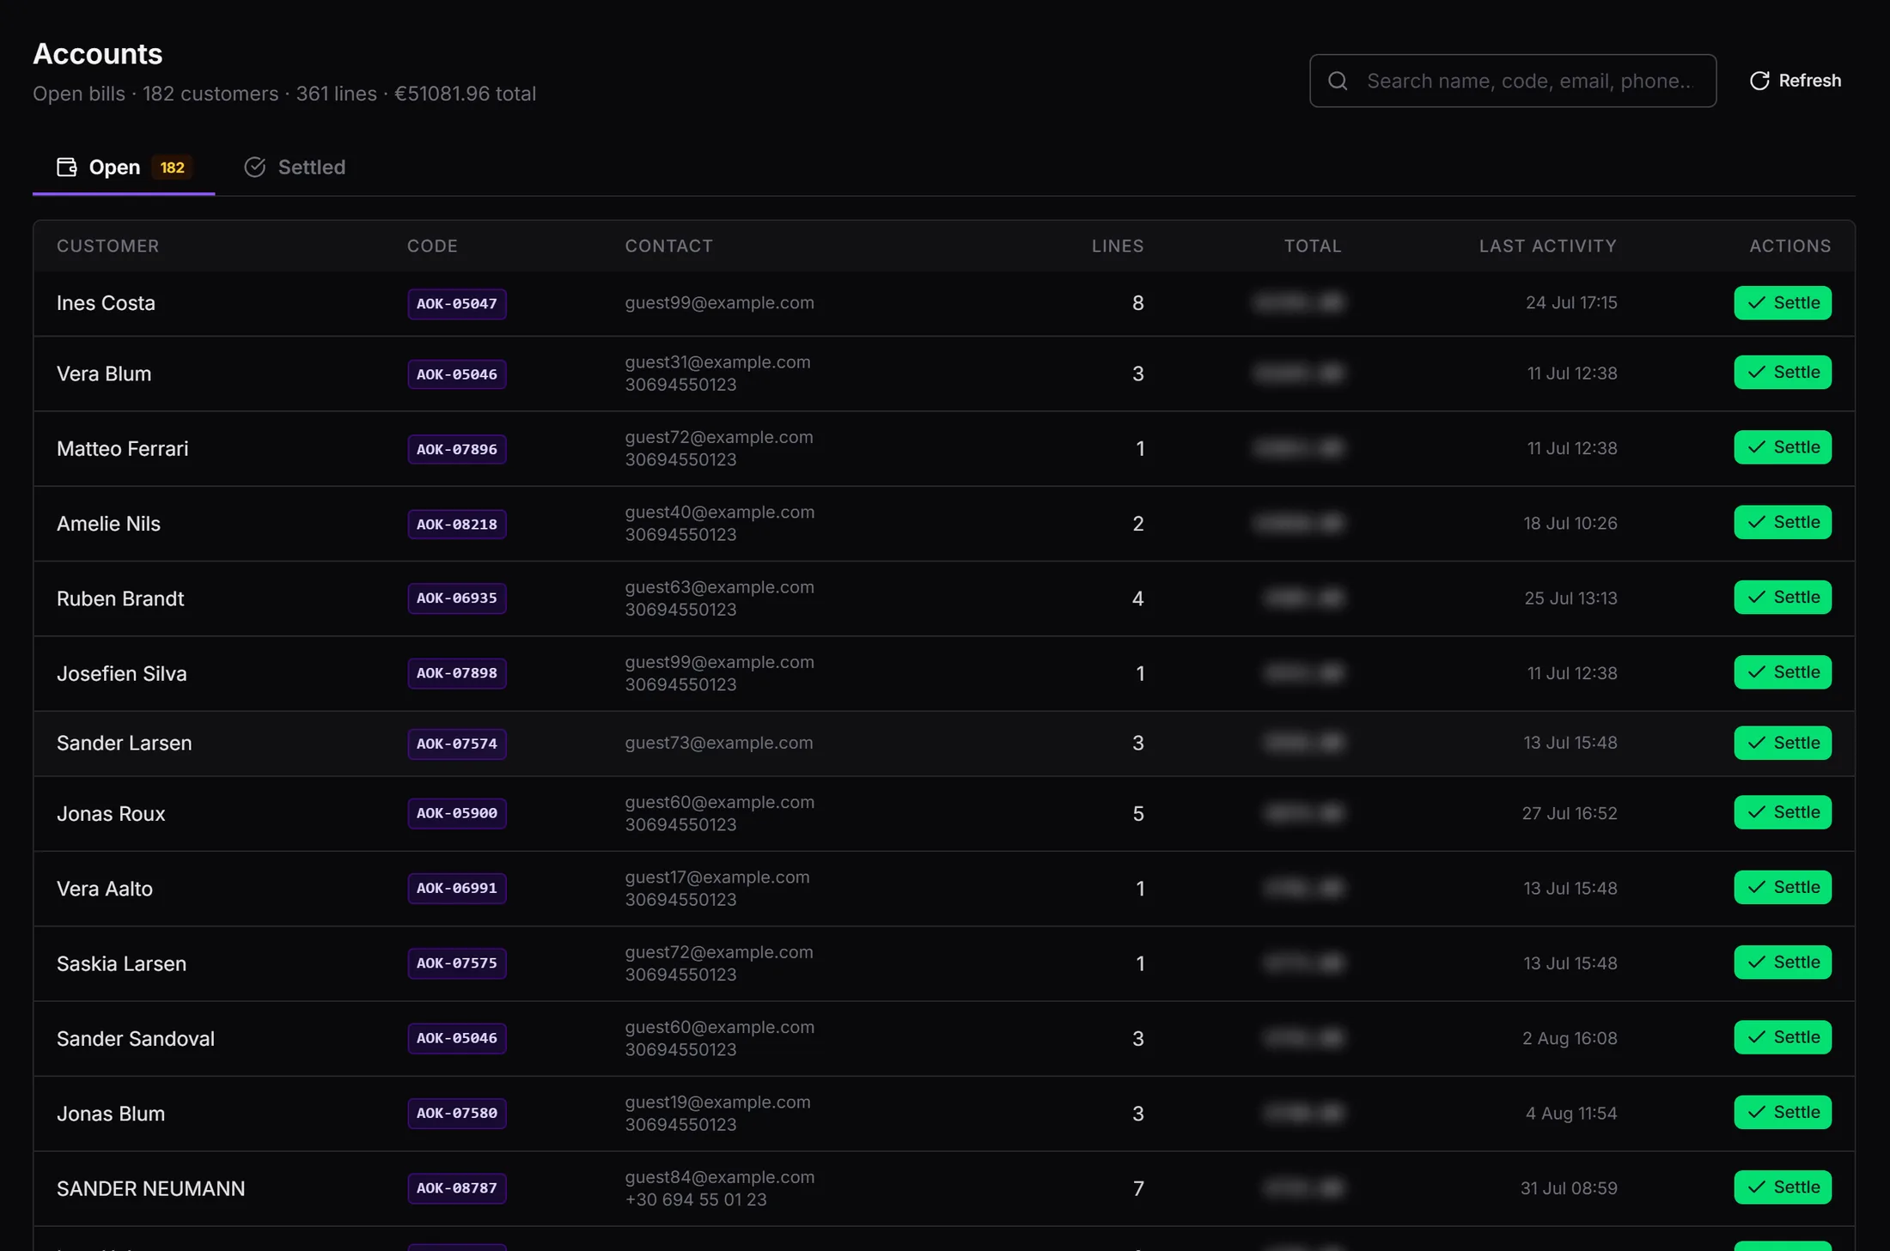Click the Refresh circular arrow icon
The image size is (1890, 1251).
tap(1759, 81)
